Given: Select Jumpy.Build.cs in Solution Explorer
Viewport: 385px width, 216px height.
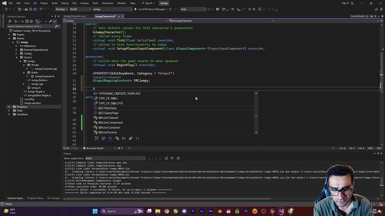Looking at the screenshot, I should tap(39, 80).
